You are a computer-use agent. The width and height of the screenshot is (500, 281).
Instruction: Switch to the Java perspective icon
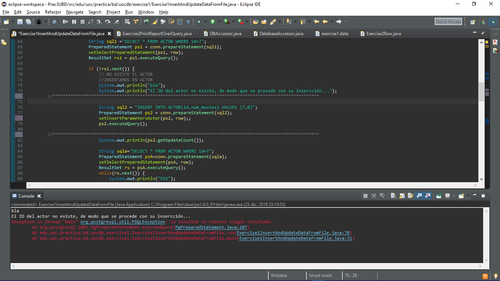pyautogui.click(x=484, y=22)
